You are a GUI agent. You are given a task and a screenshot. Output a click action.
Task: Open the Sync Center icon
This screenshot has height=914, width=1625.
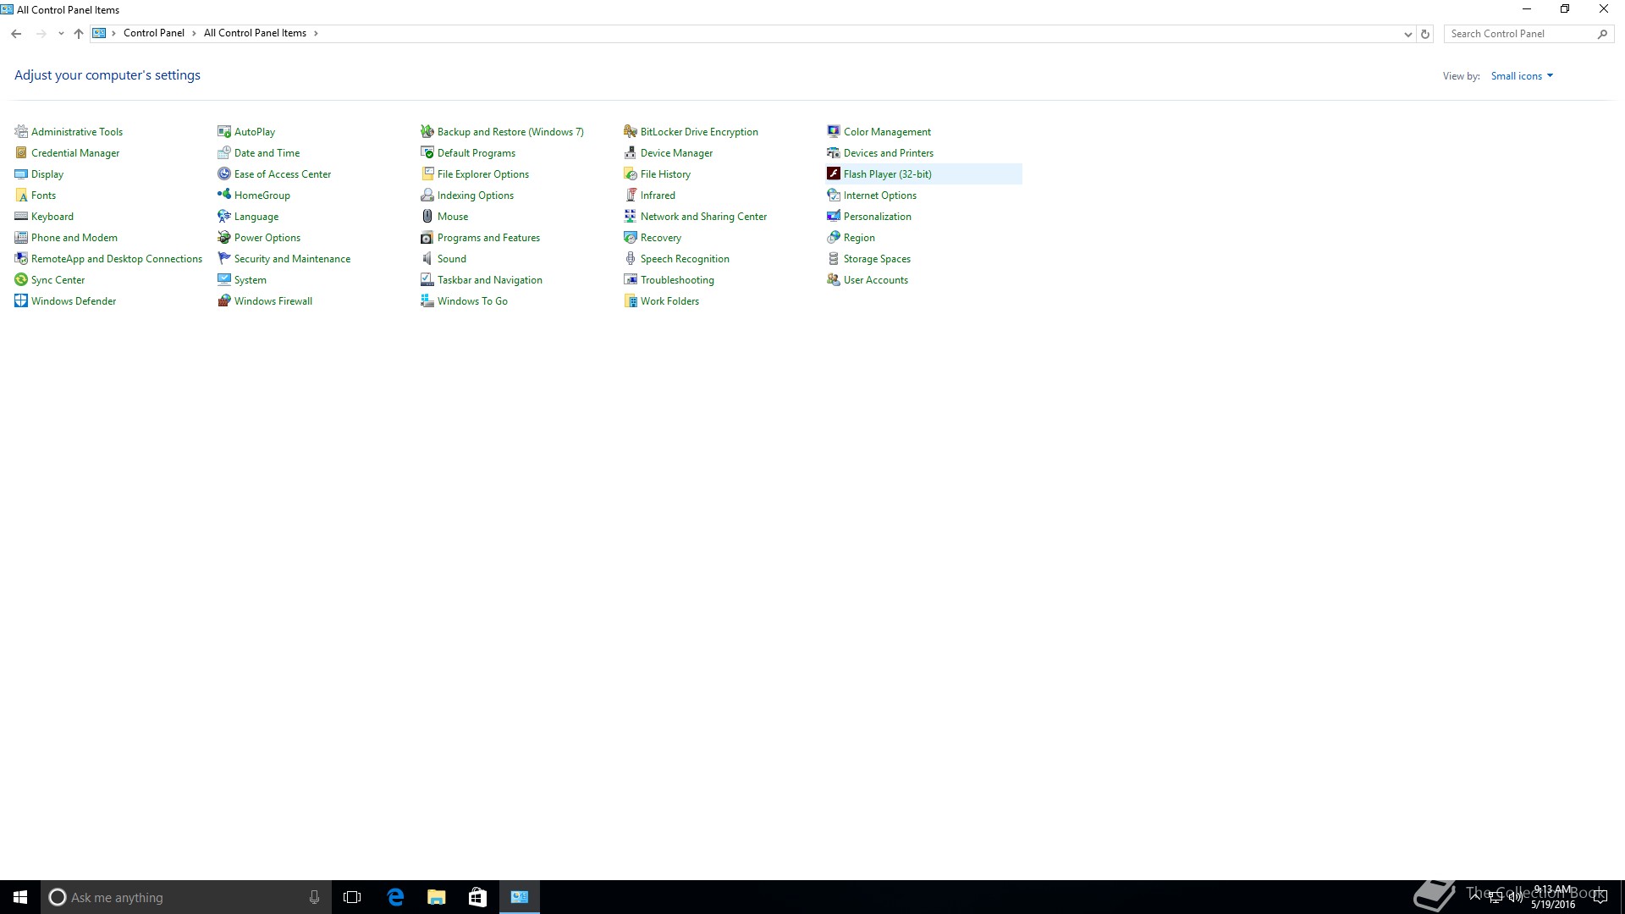[21, 279]
